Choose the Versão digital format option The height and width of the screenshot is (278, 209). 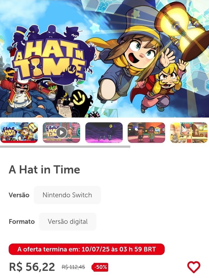[x=68, y=222]
